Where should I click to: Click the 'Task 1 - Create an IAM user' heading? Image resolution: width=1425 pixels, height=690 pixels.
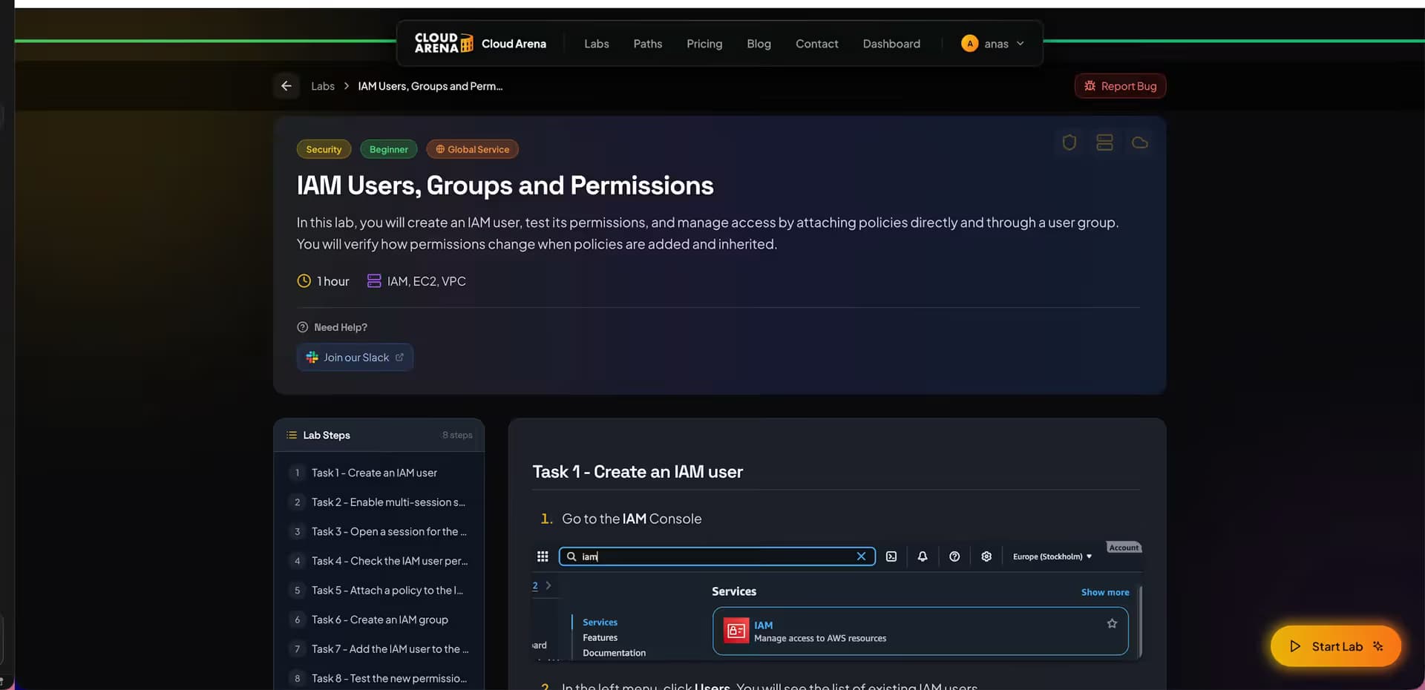[x=638, y=472]
